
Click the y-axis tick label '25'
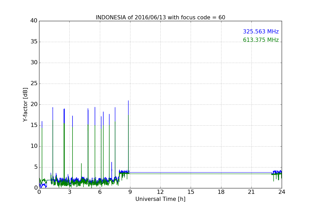click(34, 84)
